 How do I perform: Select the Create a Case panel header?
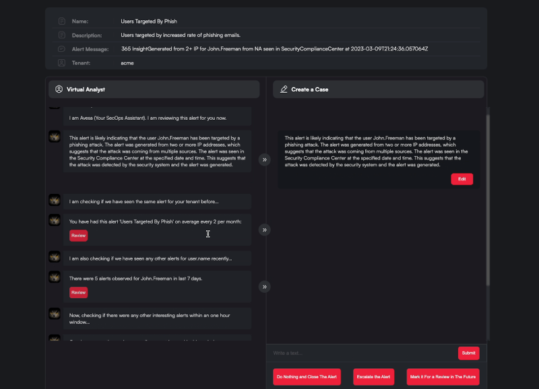pos(377,88)
